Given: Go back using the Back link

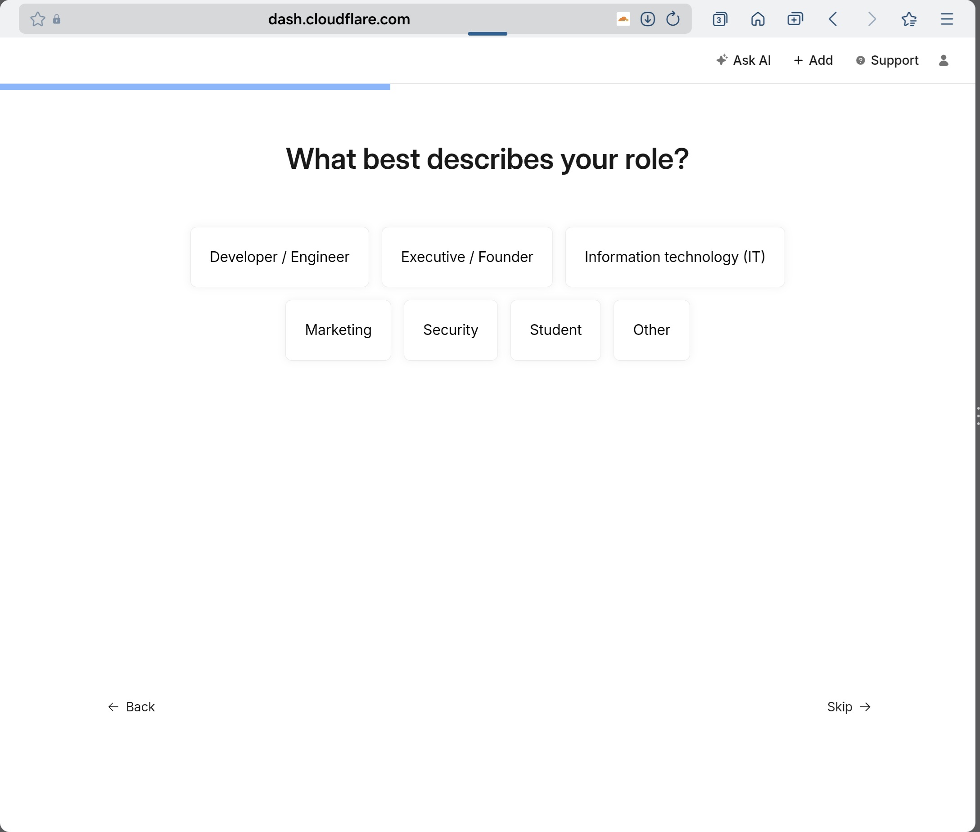Looking at the screenshot, I should click(131, 706).
